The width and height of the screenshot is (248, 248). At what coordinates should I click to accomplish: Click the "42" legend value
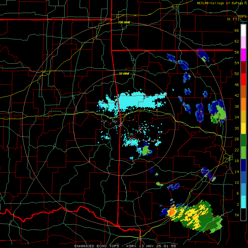coord(237,96)
